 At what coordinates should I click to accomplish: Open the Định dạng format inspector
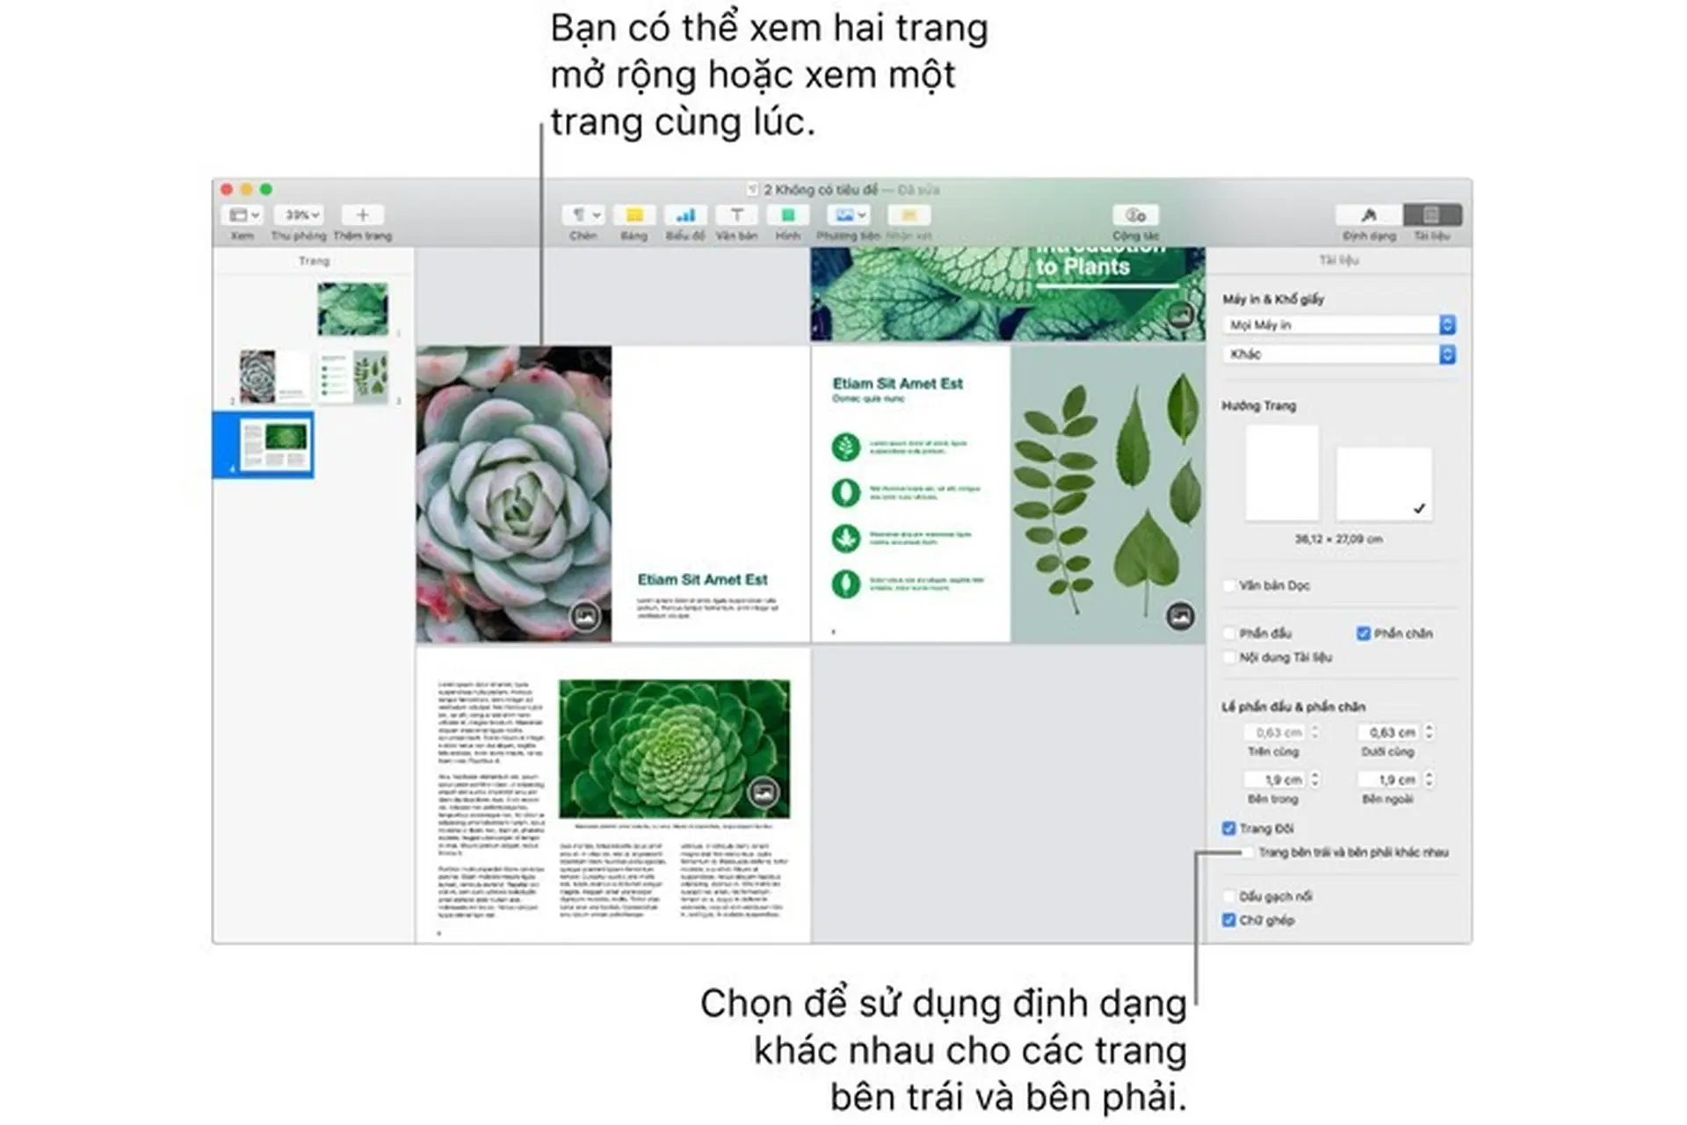1368,215
